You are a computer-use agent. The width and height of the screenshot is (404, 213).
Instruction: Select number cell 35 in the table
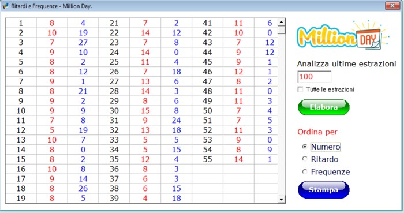click(114, 159)
